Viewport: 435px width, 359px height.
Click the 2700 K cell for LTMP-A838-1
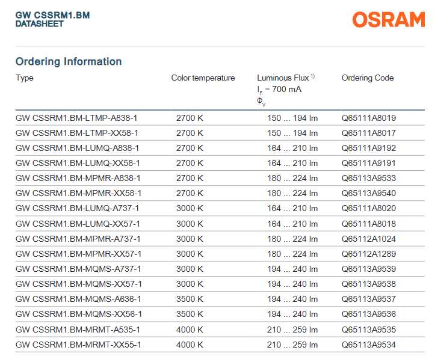190,118
